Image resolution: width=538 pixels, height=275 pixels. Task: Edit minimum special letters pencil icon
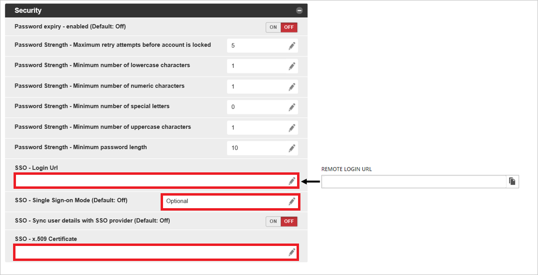point(292,107)
